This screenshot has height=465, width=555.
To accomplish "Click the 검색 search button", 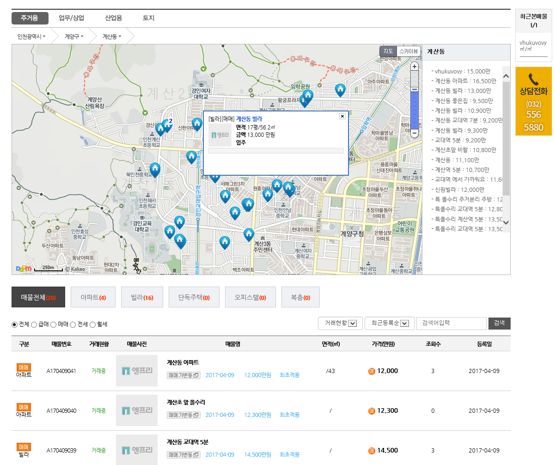I will (499, 324).
